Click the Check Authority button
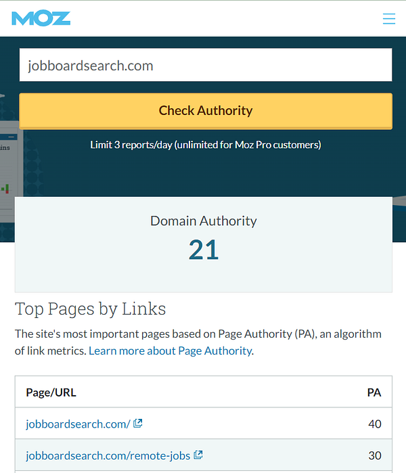 206,111
